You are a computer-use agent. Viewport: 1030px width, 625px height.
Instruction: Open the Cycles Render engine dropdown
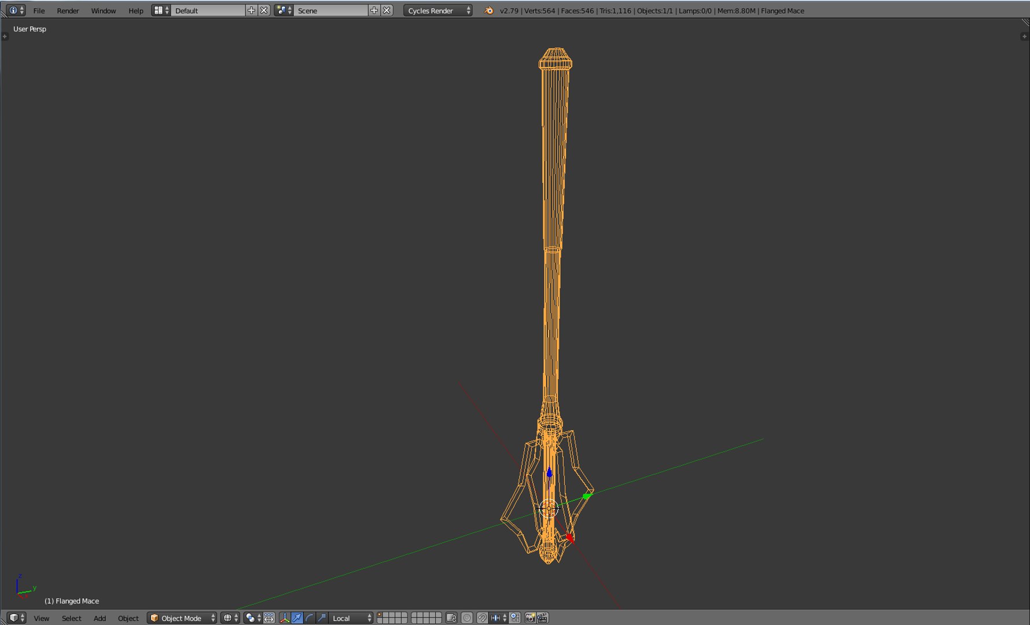(x=438, y=10)
